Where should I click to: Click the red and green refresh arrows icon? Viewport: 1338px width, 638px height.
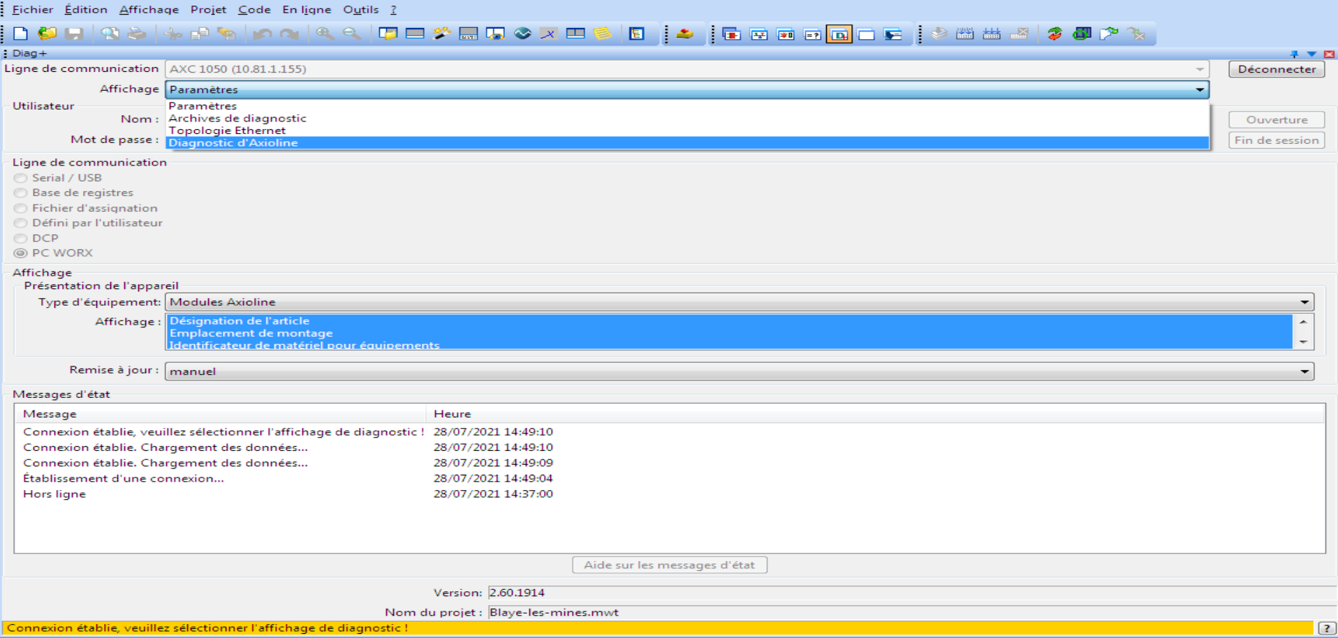pos(1054,34)
